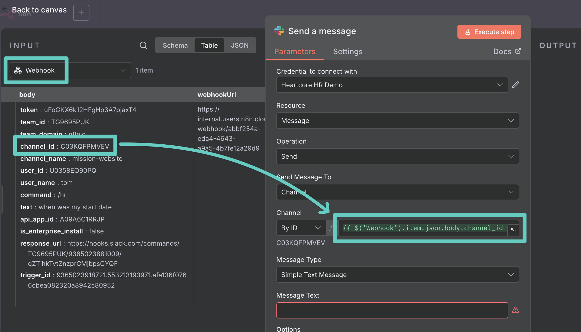The width and height of the screenshot is (581, 332).
Task: Click the expand expression editor icon in Channel field
Action: tap(513, 230)
